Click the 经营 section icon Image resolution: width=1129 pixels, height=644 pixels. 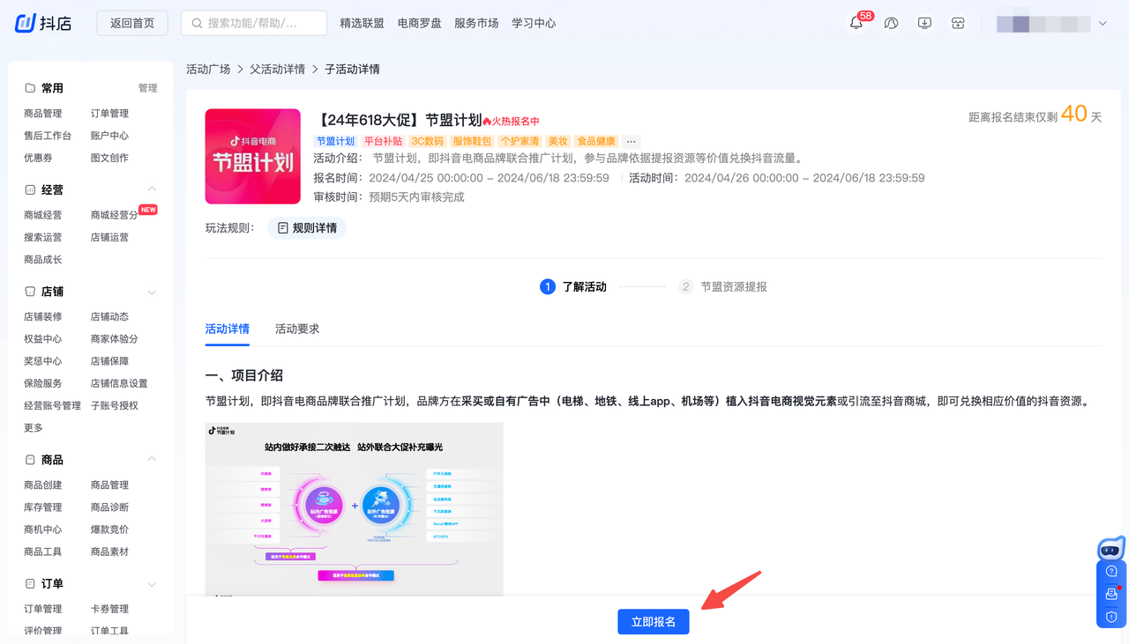click(30, 189)
